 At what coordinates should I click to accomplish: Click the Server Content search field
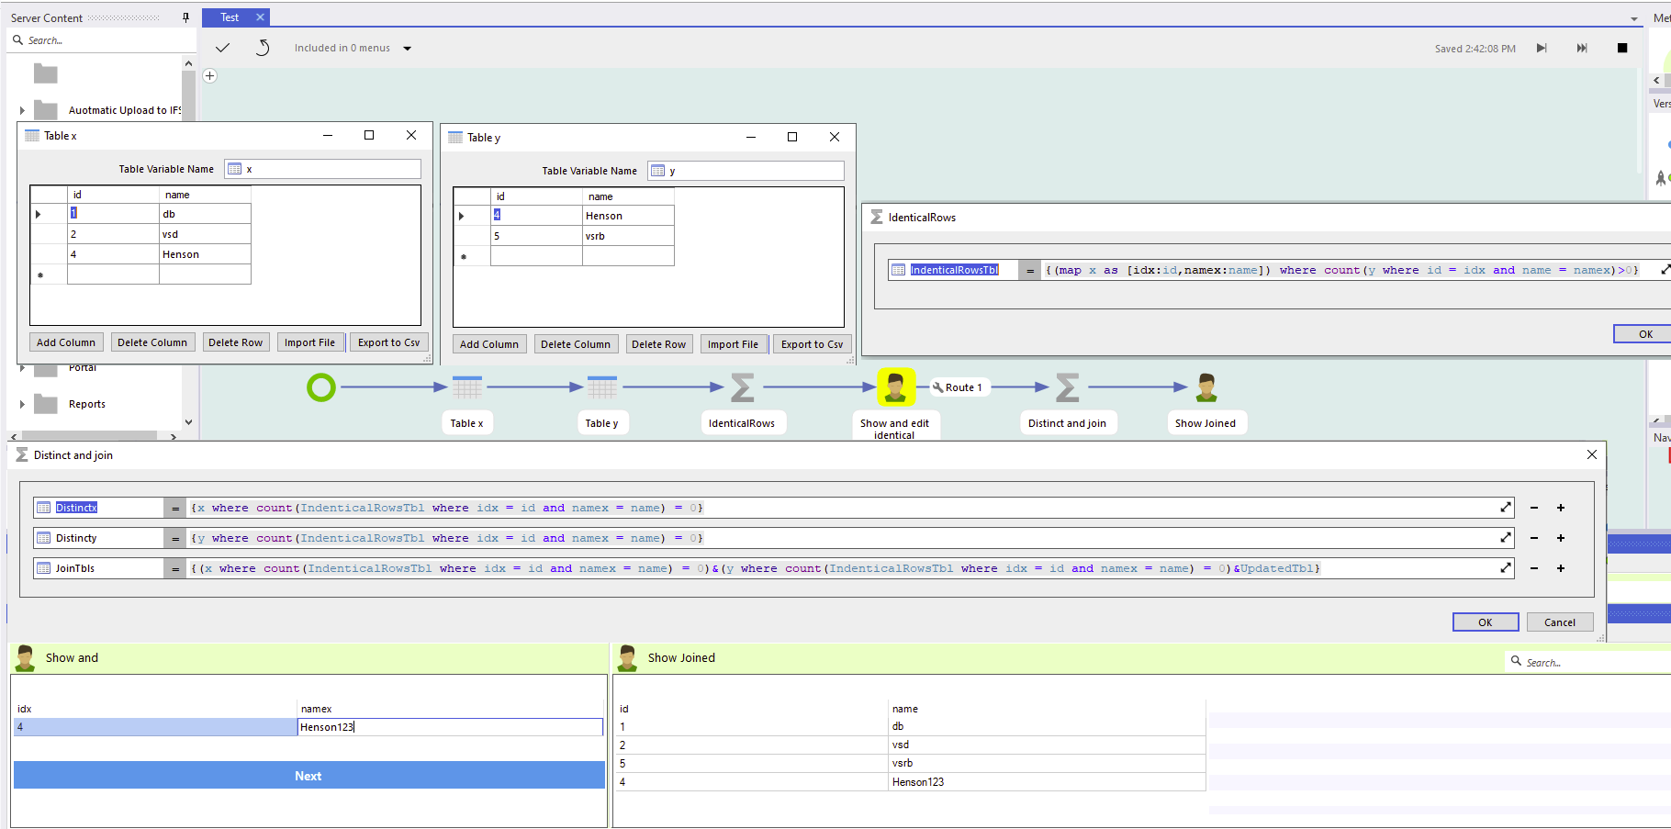[x=101, y=40]
